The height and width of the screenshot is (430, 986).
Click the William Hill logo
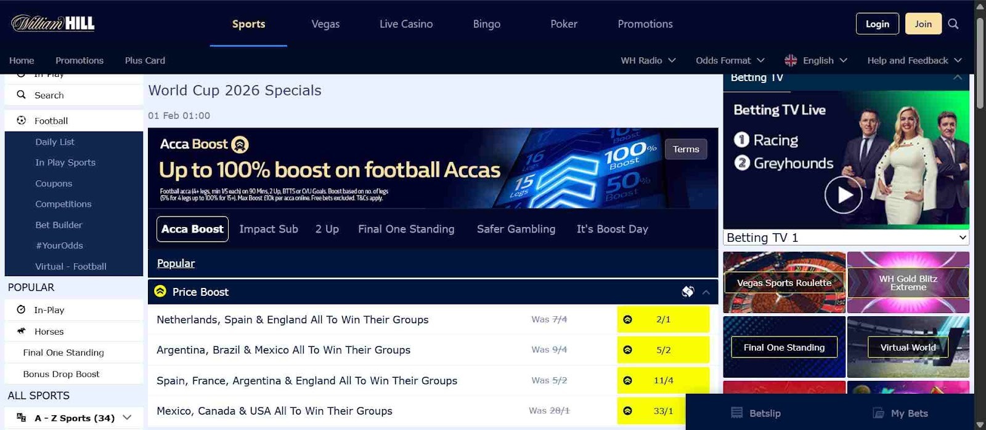pyautogui.click(x=52, y=22)
